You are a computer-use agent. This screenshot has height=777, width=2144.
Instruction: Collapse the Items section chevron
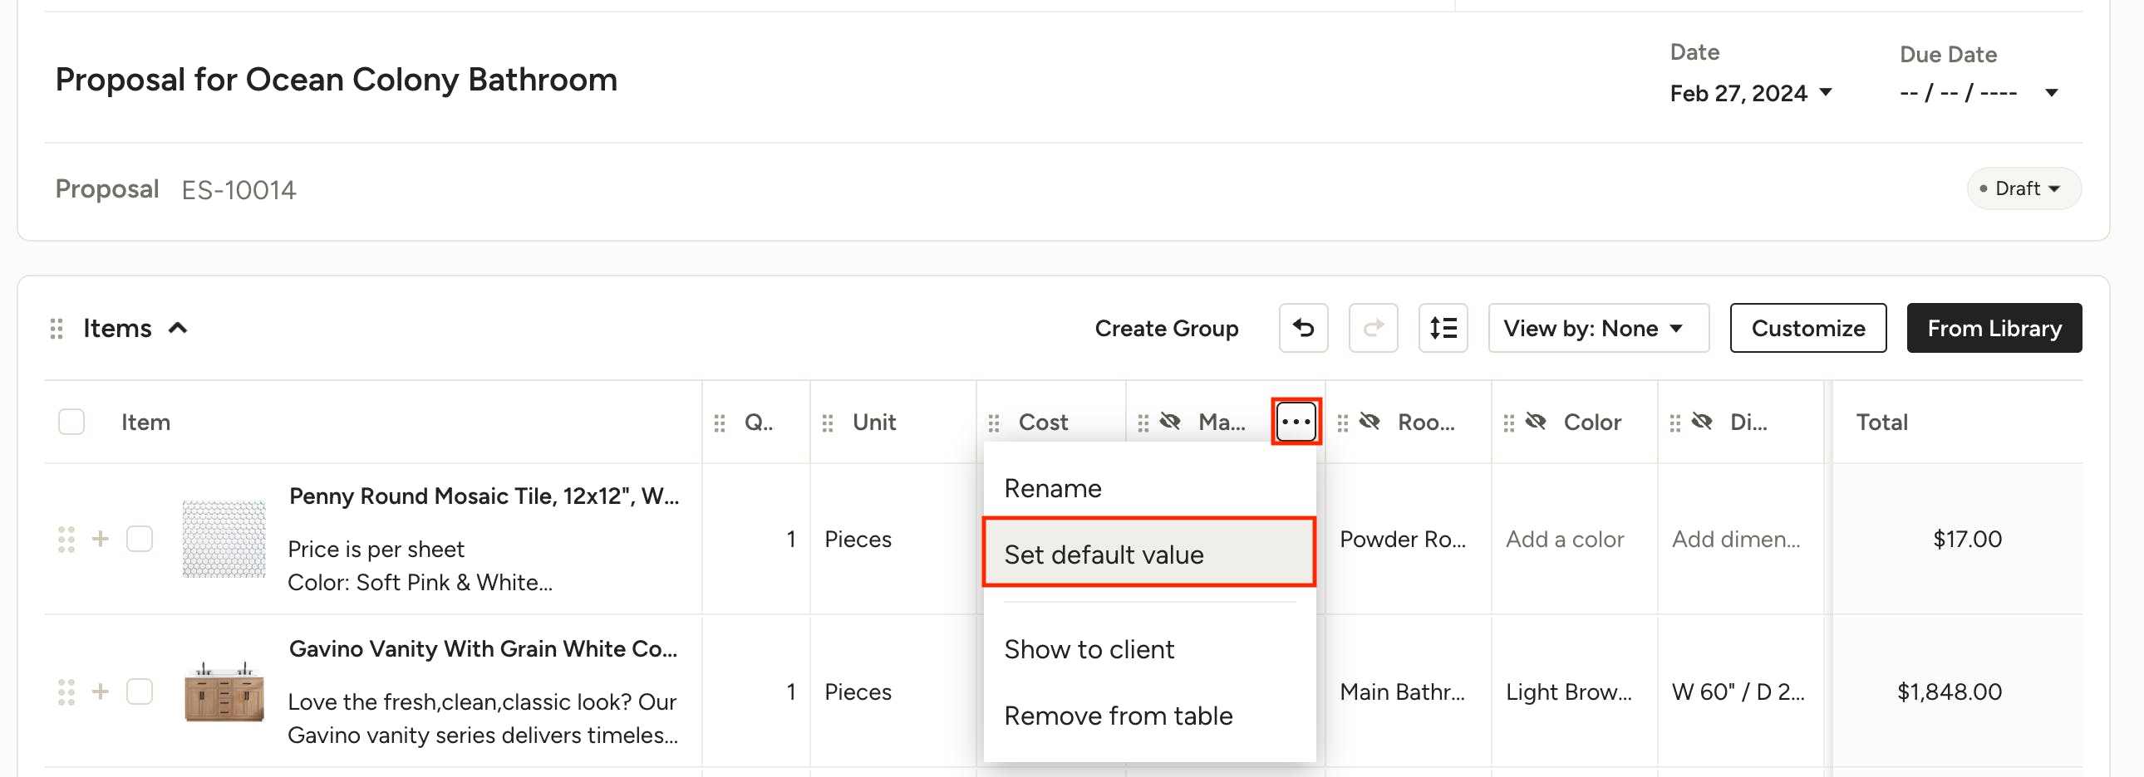pos(178,328)
